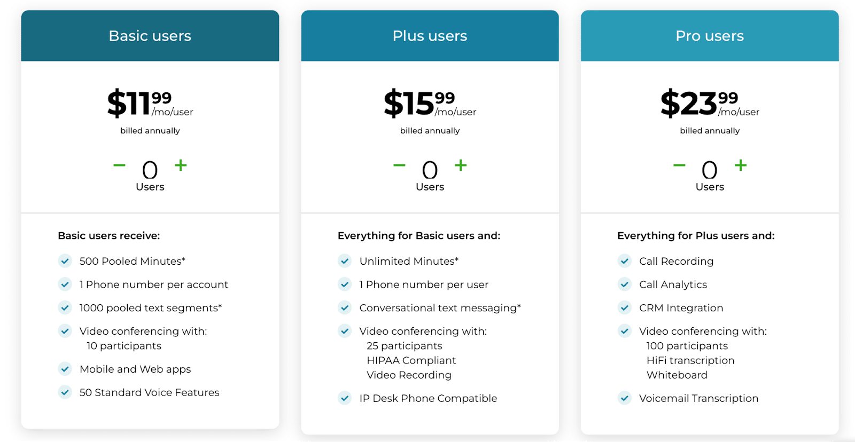Click the Basic users header
This screenshot has width=855, height=442.
pyautogui.click(x=150, y=35)
